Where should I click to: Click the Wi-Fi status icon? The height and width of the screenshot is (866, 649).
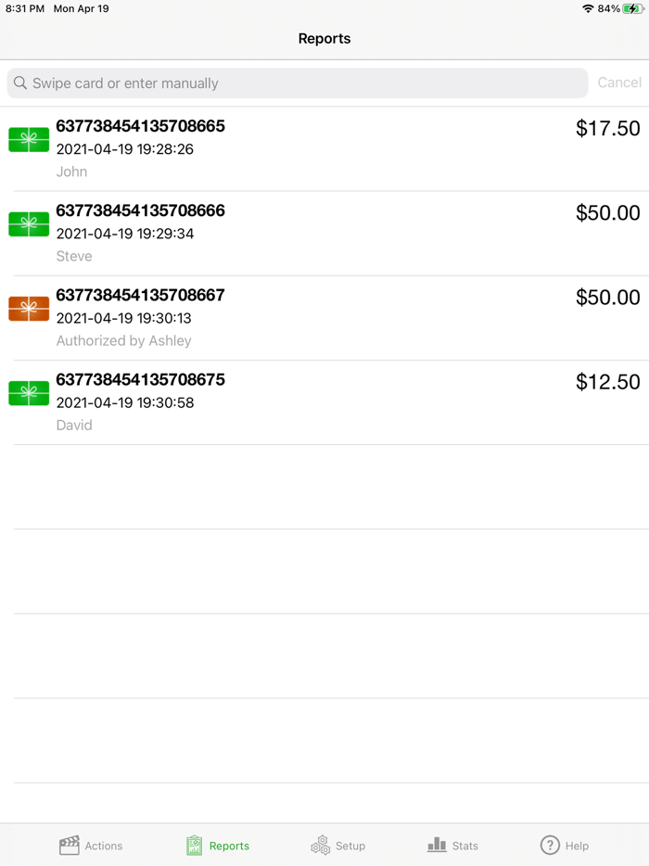pos(589,8)
